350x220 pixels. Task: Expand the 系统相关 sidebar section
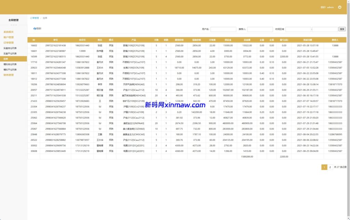(x=9, y=32)
